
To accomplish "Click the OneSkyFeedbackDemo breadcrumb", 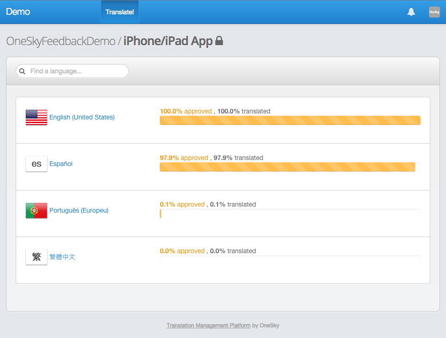I will [x=60, y=41].
